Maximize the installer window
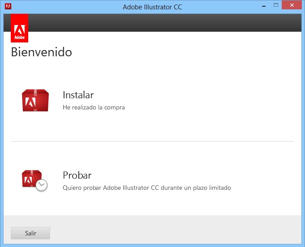The image size is (305, 247). [x=276, y=5]
